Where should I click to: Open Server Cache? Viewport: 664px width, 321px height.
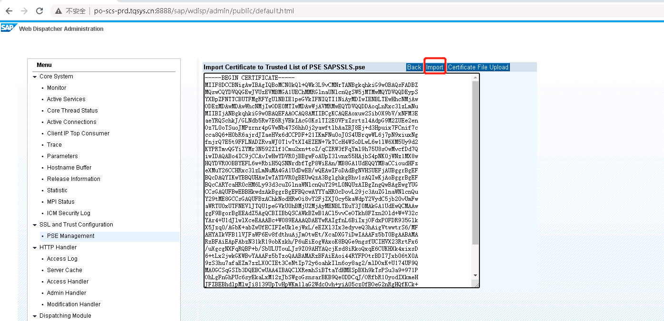coord(65,270)
